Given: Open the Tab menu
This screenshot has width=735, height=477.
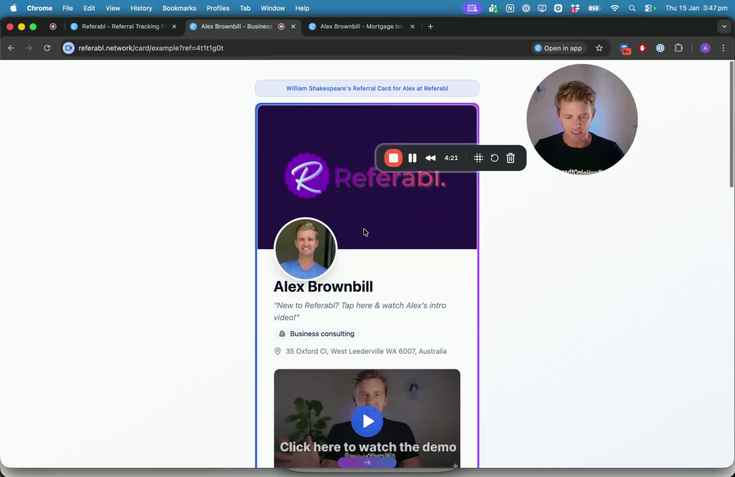Looking at the screenshot, I should pyautogui.click(x=245, y=8).
